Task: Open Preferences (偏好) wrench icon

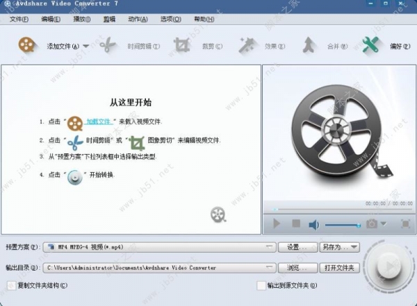Action: (x=370, y=45)
